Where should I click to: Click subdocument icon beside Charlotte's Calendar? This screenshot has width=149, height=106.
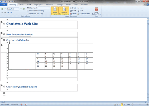(2, 38)
